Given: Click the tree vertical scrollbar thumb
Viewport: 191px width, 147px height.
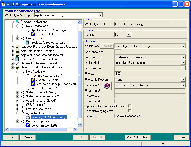Looking at the screenshot, I should [x=79, y=75].
